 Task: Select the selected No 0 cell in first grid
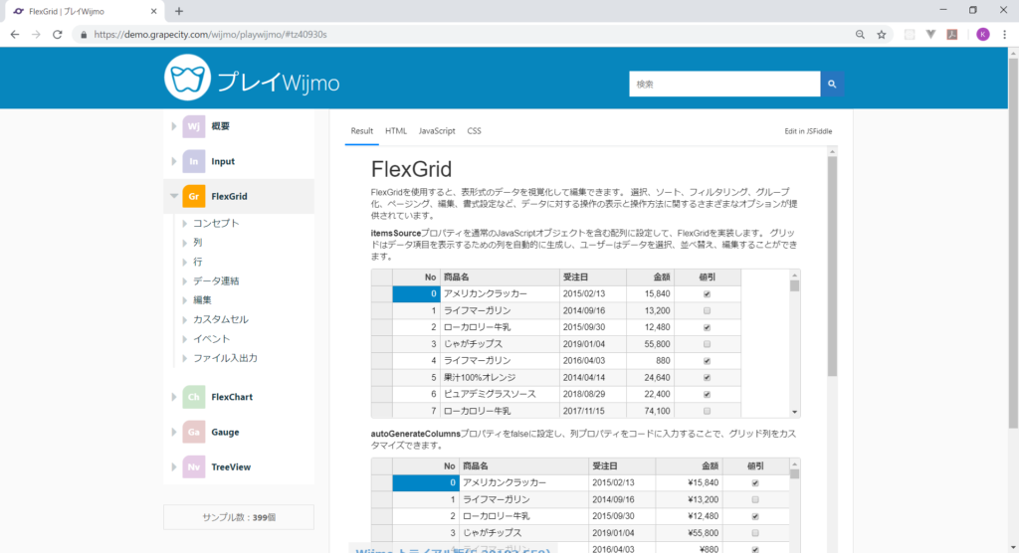416,294
